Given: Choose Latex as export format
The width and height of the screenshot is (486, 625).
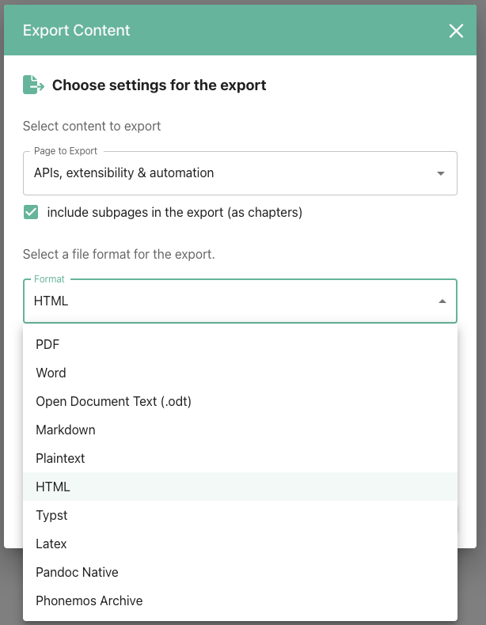Looking at the screenshot, I should pyautogui.click(x=51, y=544).
